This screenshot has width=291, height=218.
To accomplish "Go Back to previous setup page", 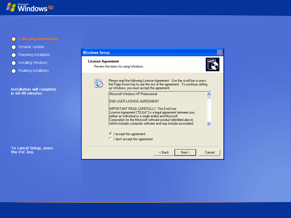I will click(164, 152).
